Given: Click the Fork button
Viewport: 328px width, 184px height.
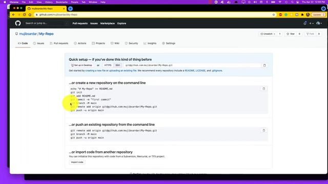Looking at the screenshot, I should point(310,34).
